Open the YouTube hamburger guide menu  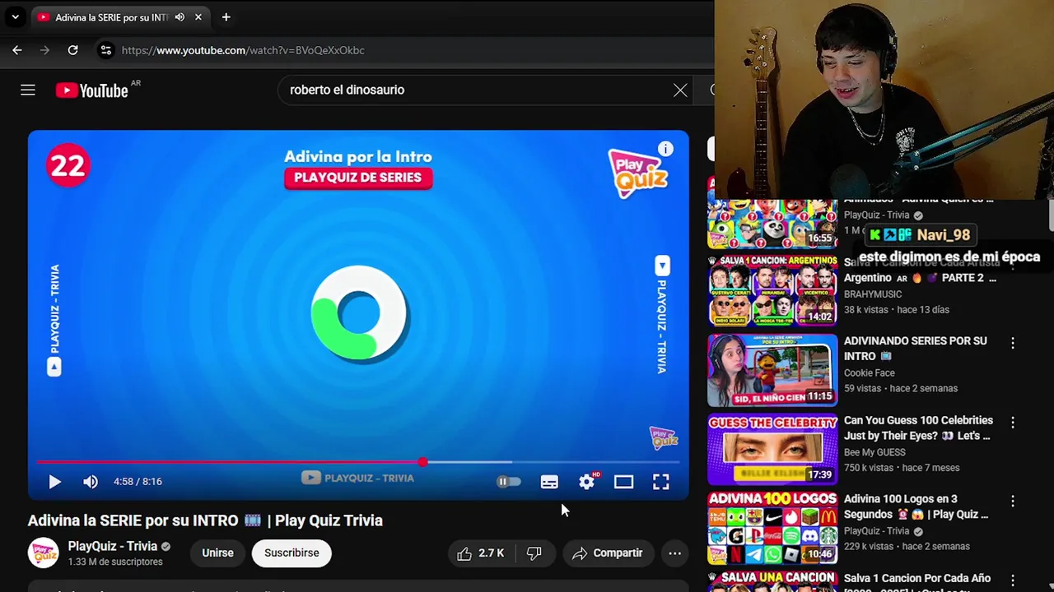pyautogui.click(x=28, y=90)
